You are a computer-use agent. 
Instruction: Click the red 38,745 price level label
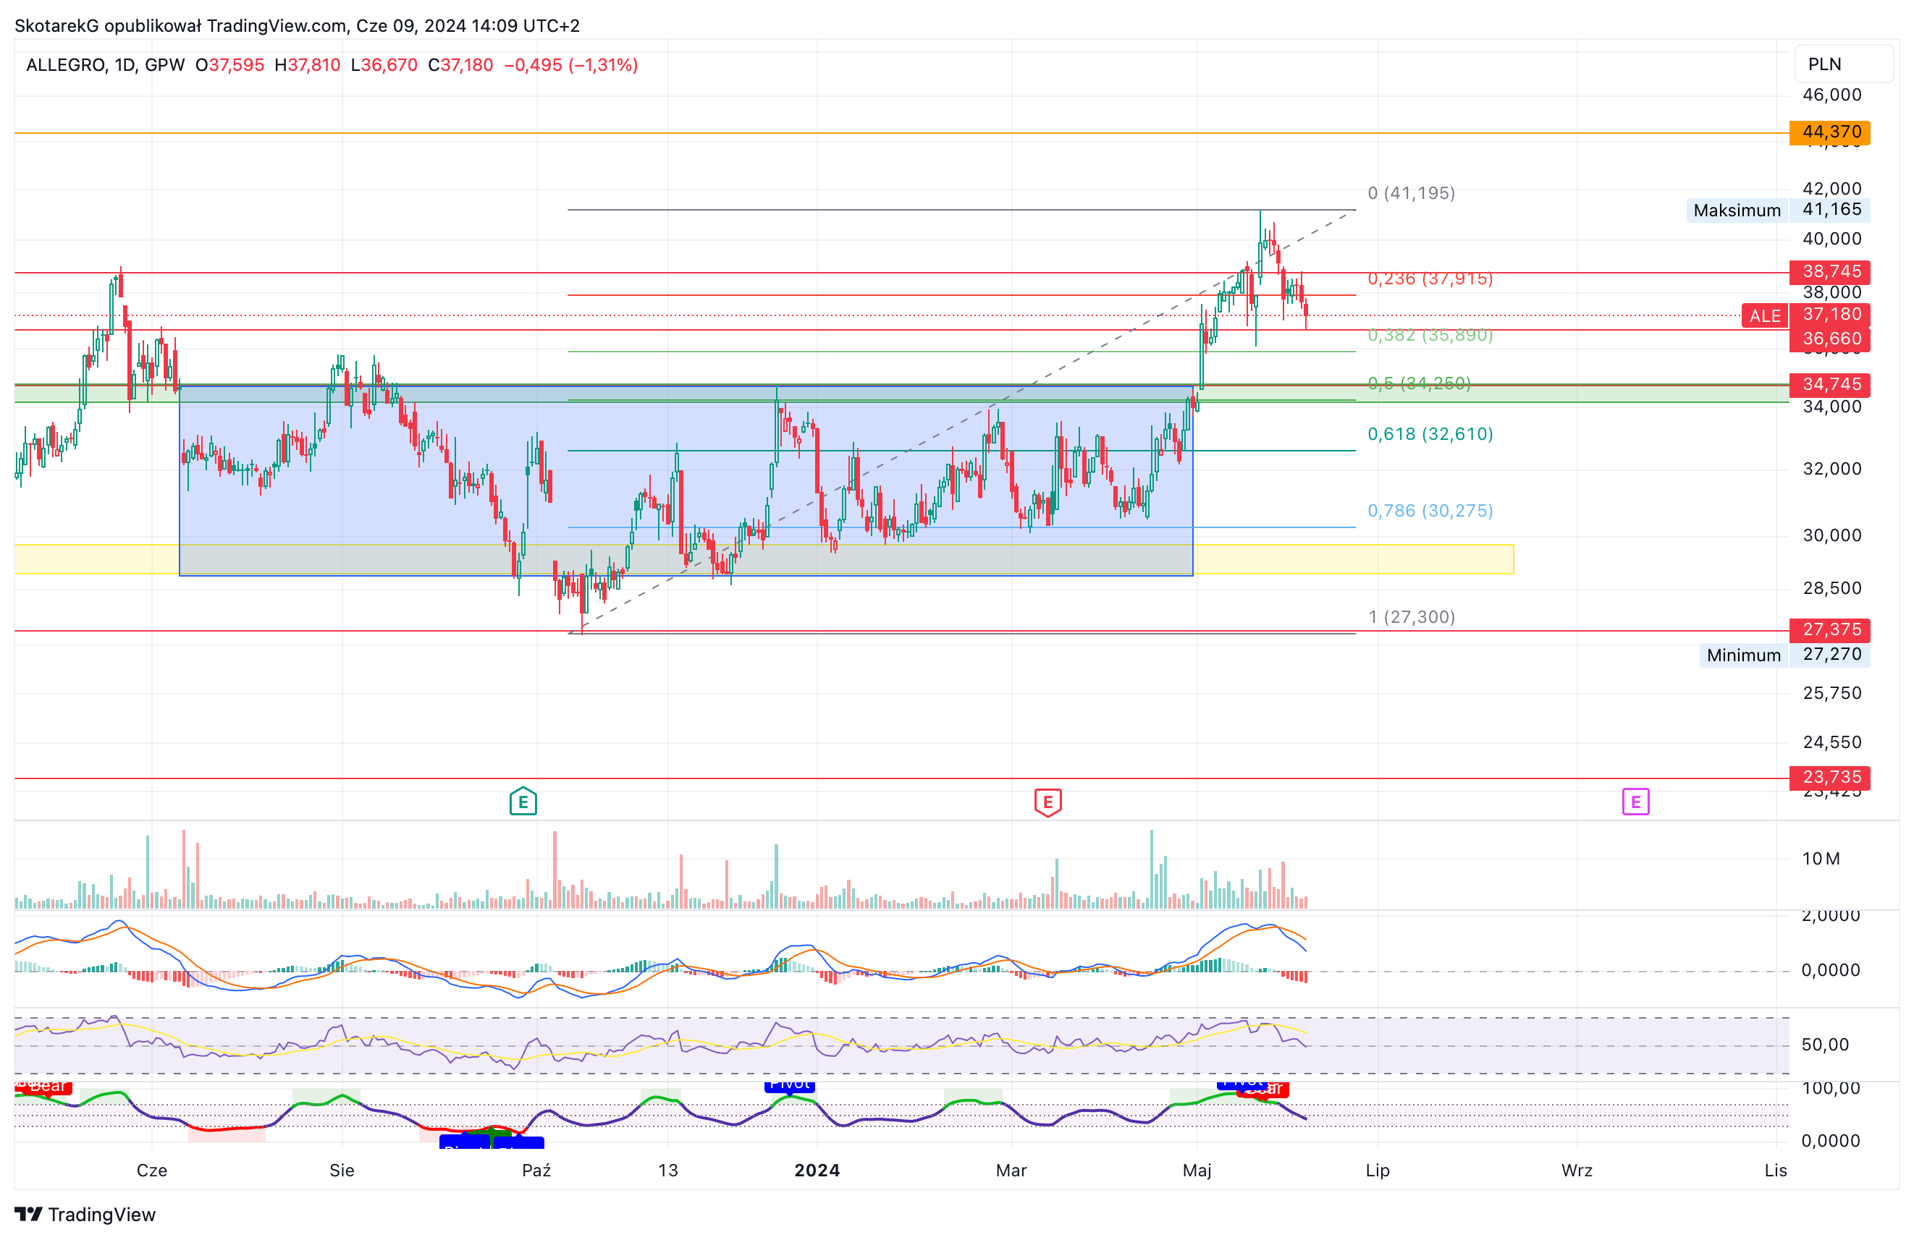point(1829,271)
